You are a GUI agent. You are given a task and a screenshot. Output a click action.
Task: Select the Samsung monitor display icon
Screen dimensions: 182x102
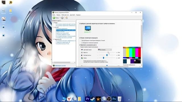(x=88, y=28)
